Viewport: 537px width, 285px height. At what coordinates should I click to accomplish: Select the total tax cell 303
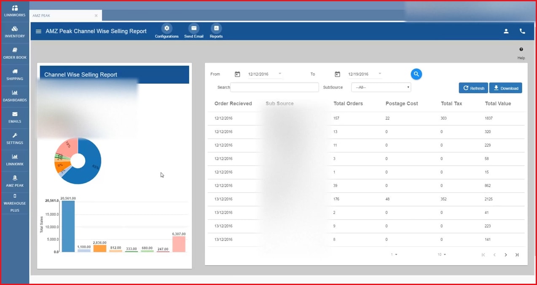click(x=444, y=118)
